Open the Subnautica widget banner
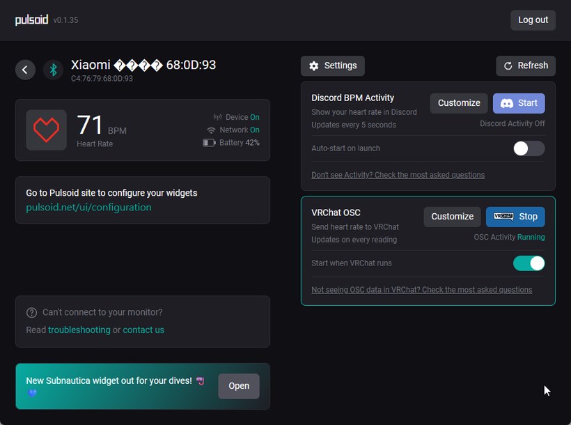Viewport: 571px width, 425px height. (239, 386)
